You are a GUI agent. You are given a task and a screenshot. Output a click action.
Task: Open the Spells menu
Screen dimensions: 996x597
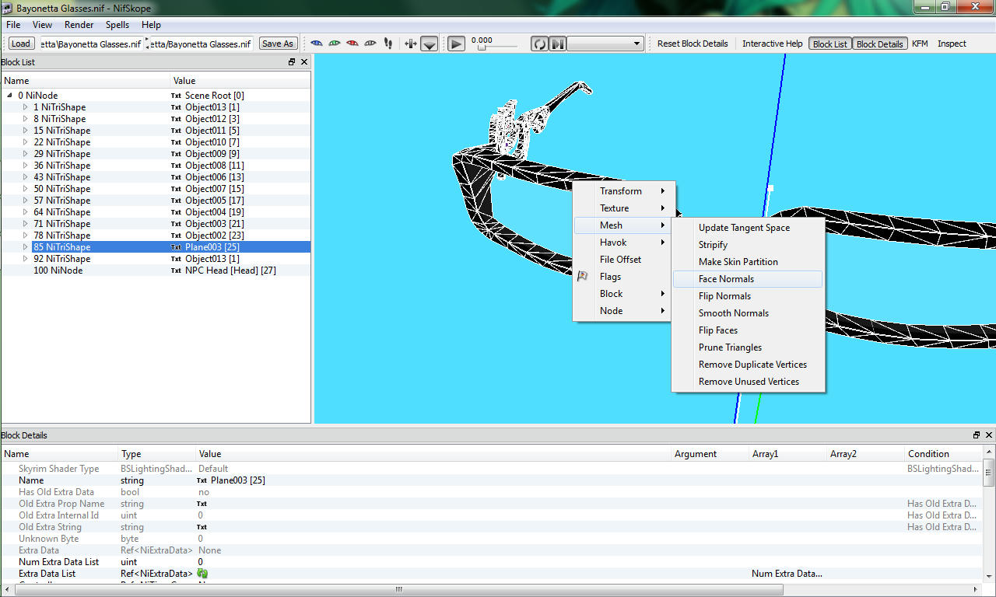[x=117, y=25]
